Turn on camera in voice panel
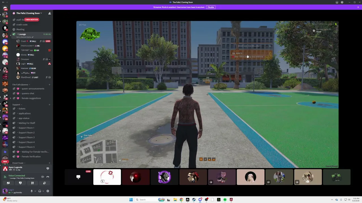This screenshot has width=362, height=203. pyautogui.click(x=8, y=183)
